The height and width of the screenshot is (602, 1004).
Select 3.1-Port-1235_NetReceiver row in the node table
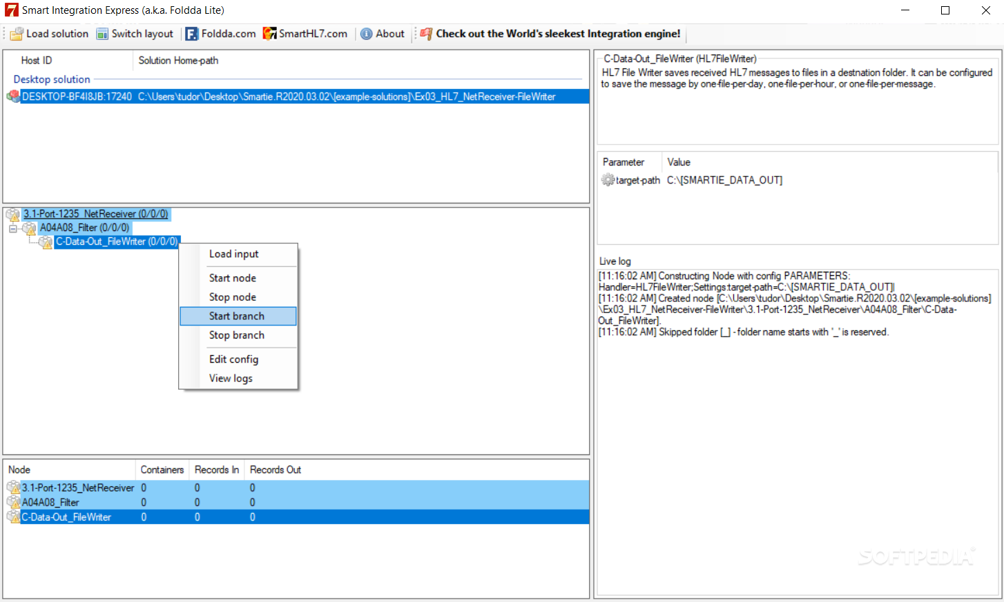[298, 488]
